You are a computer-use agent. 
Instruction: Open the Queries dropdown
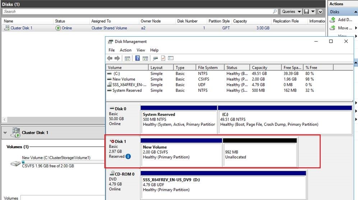pos(291,11)
